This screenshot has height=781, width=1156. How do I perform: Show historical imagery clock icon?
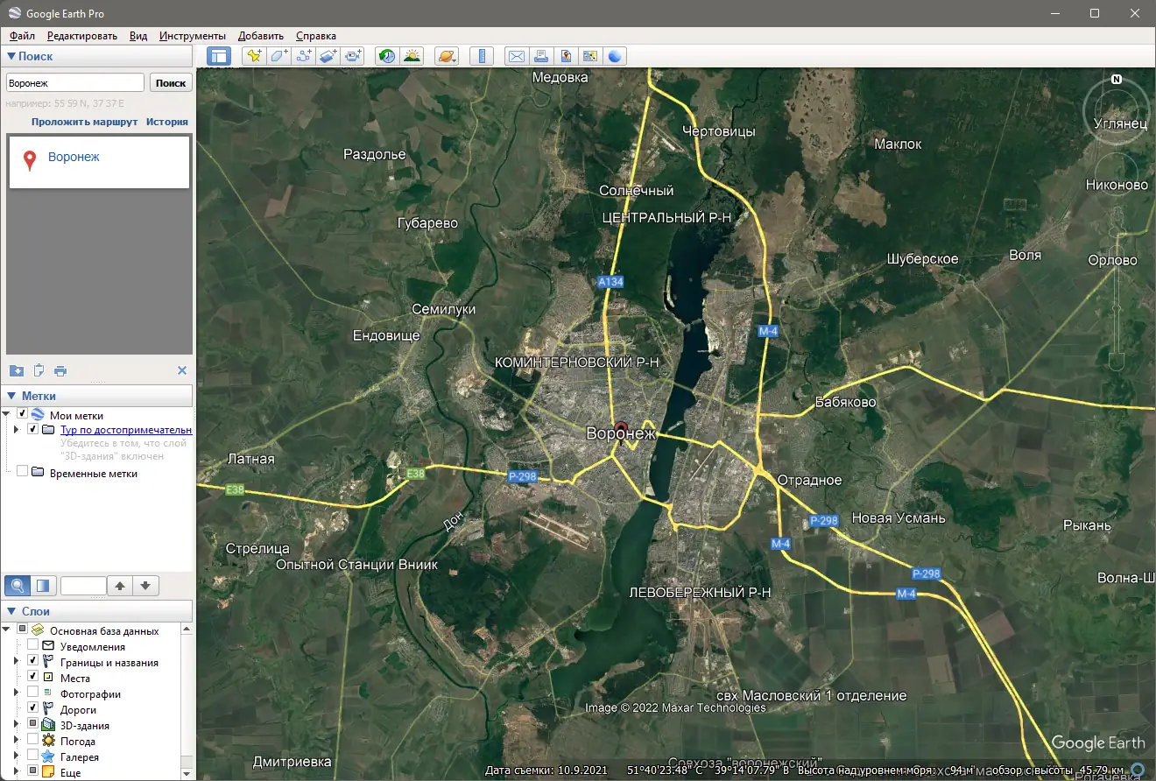386,56
